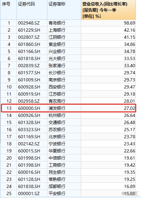Select row number 10

[9, 87]
